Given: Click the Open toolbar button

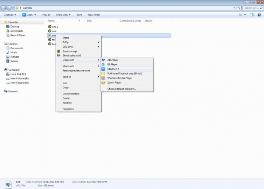Looking at the screenshot, I should click(28, 15).
